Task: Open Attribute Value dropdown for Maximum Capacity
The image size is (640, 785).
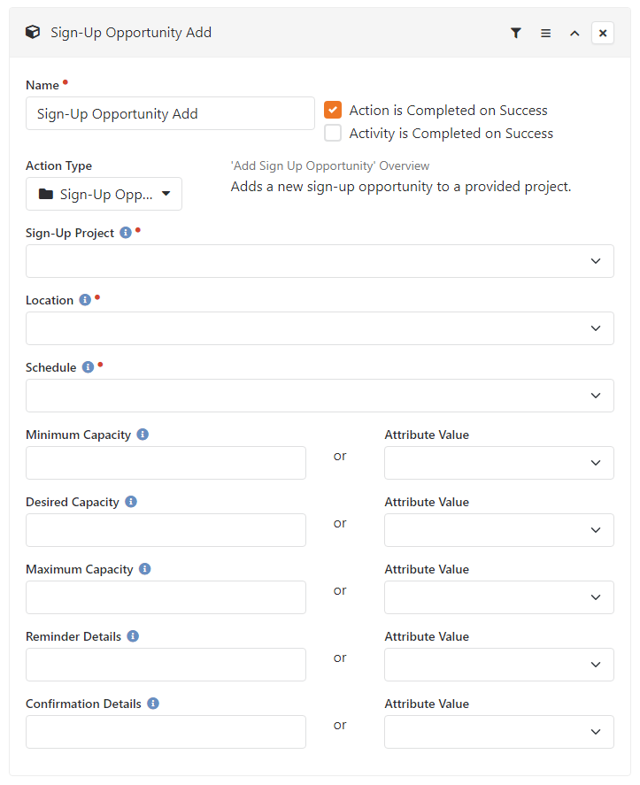Action: point(498,597)
